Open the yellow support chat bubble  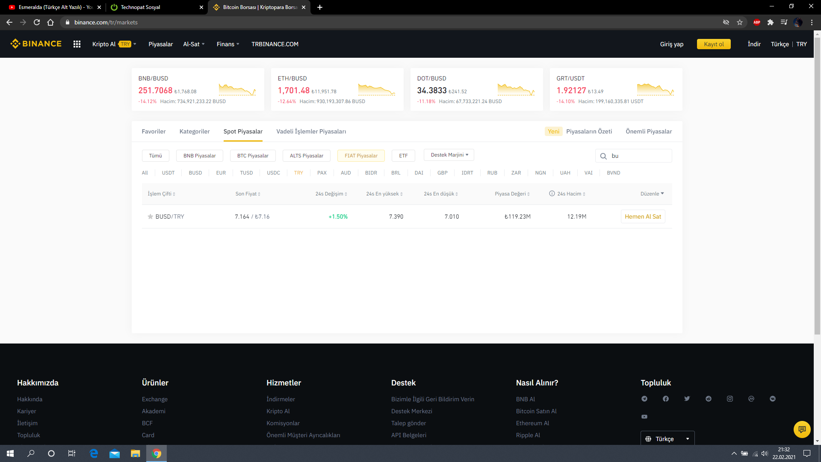click(802, 429)
